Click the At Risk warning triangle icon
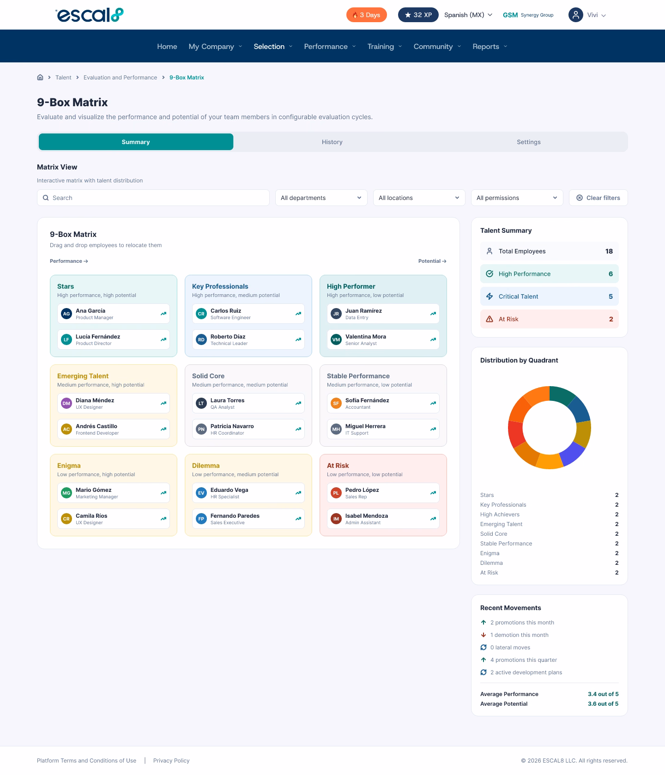The width and height of the screenshot is (665, 775). 490,319
